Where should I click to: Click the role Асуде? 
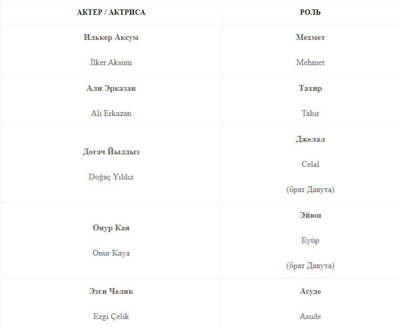(310, 291)
